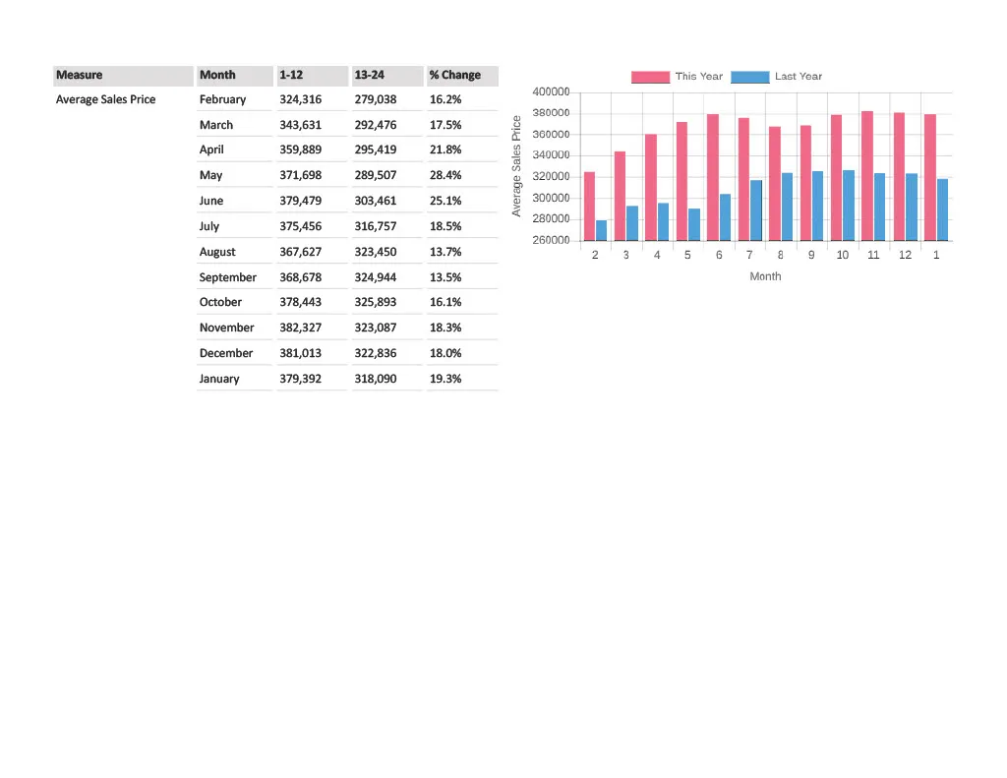Viewport: 1007px width, 778px height.
Task: Click the value 325,893 in 13-24 column
Action: [x=376, y=302]
